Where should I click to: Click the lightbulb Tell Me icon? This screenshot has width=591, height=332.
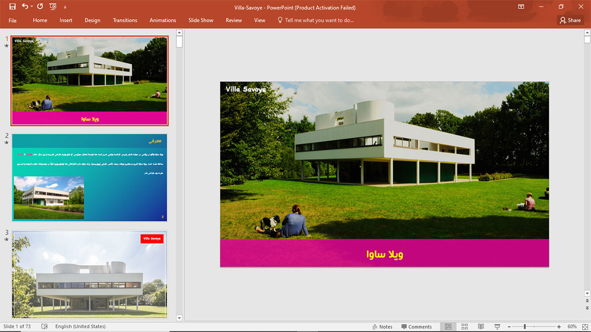point(279,20)
